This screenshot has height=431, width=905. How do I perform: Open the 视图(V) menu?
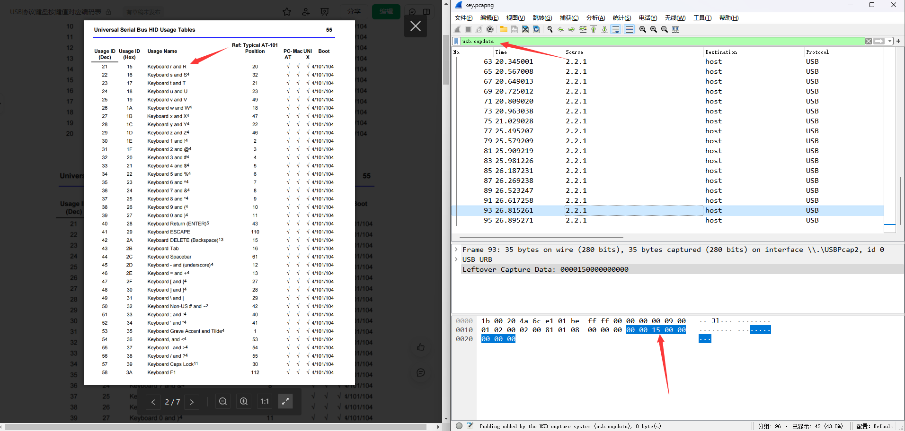click(x=515, y=18)
